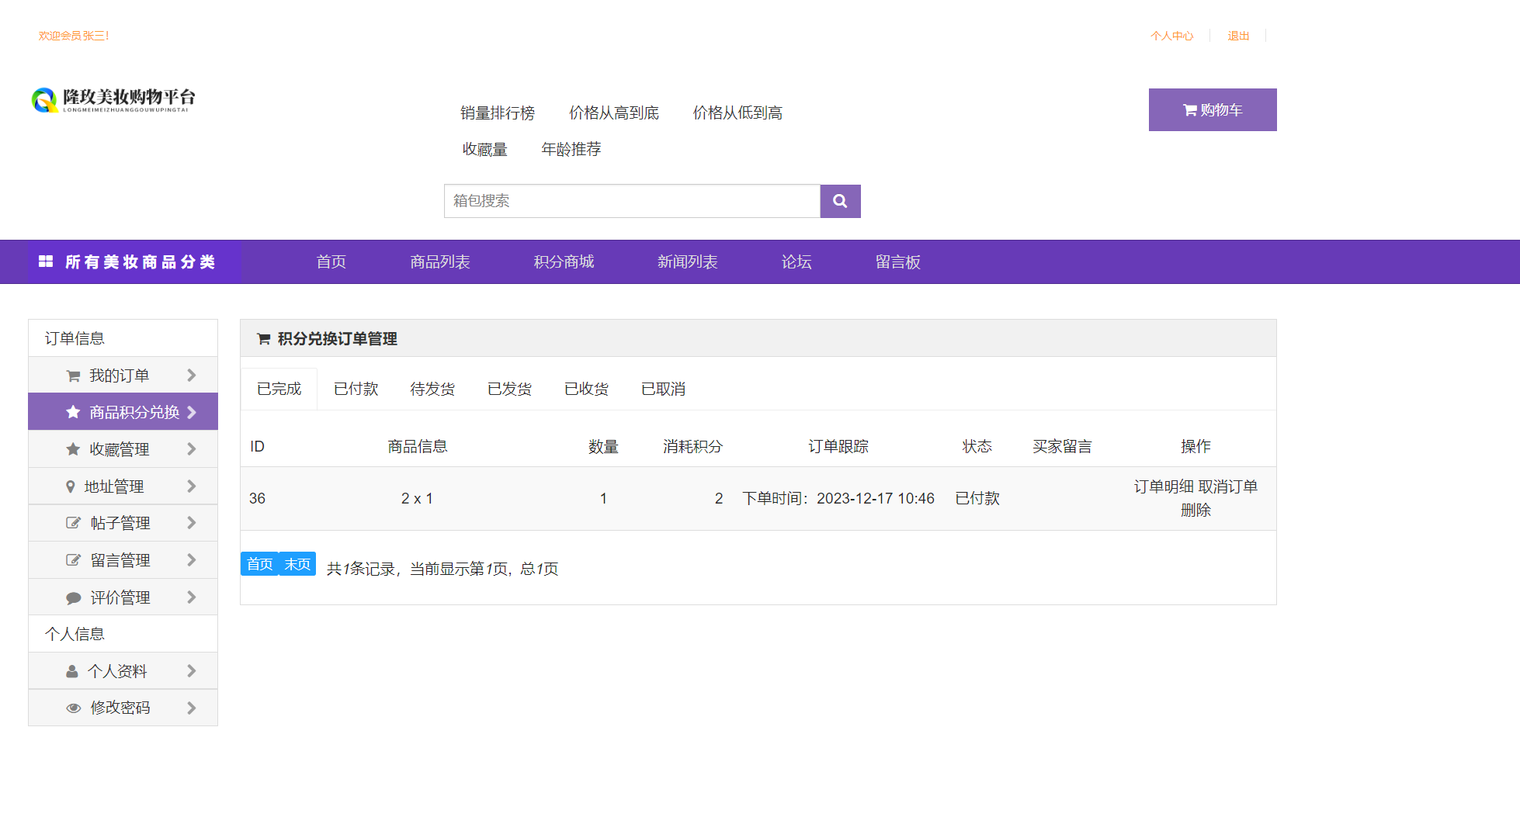Switch to the 已发货 tab

point(510,389)
